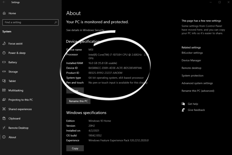The height and width of the screenshot is (155, 232).
Task: Click the Home icon in sidebar
Action: [x=4, y=13]
